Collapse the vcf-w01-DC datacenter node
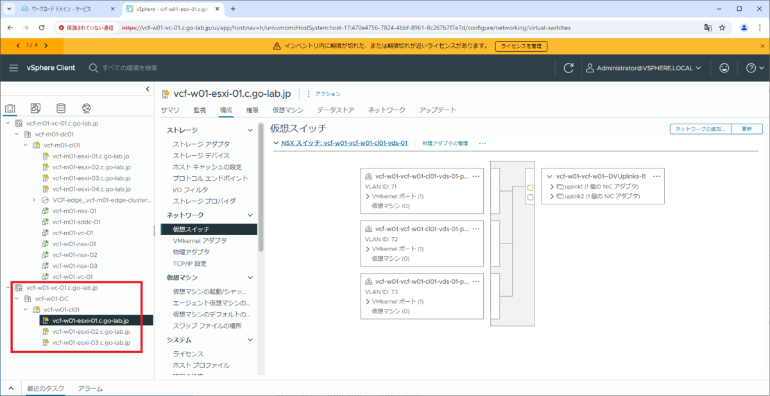This screenshot has height=396, width=770. (17, 299)
